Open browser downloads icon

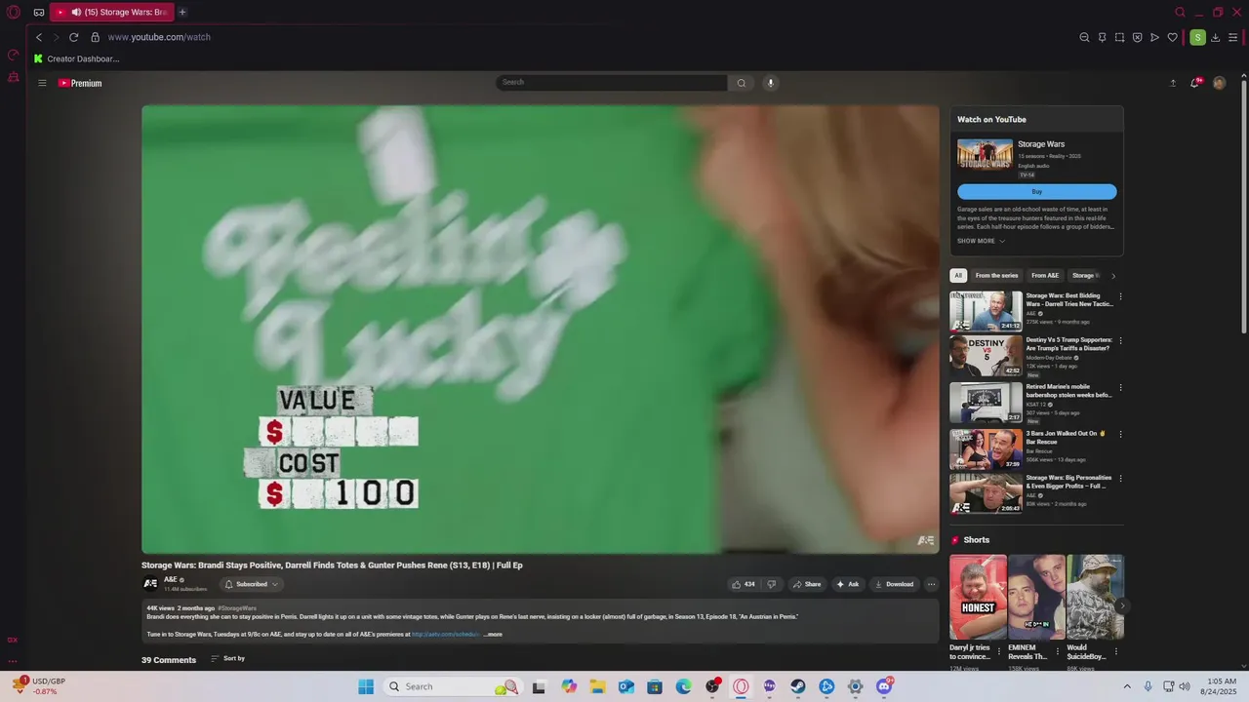[x=1215, y=37]
